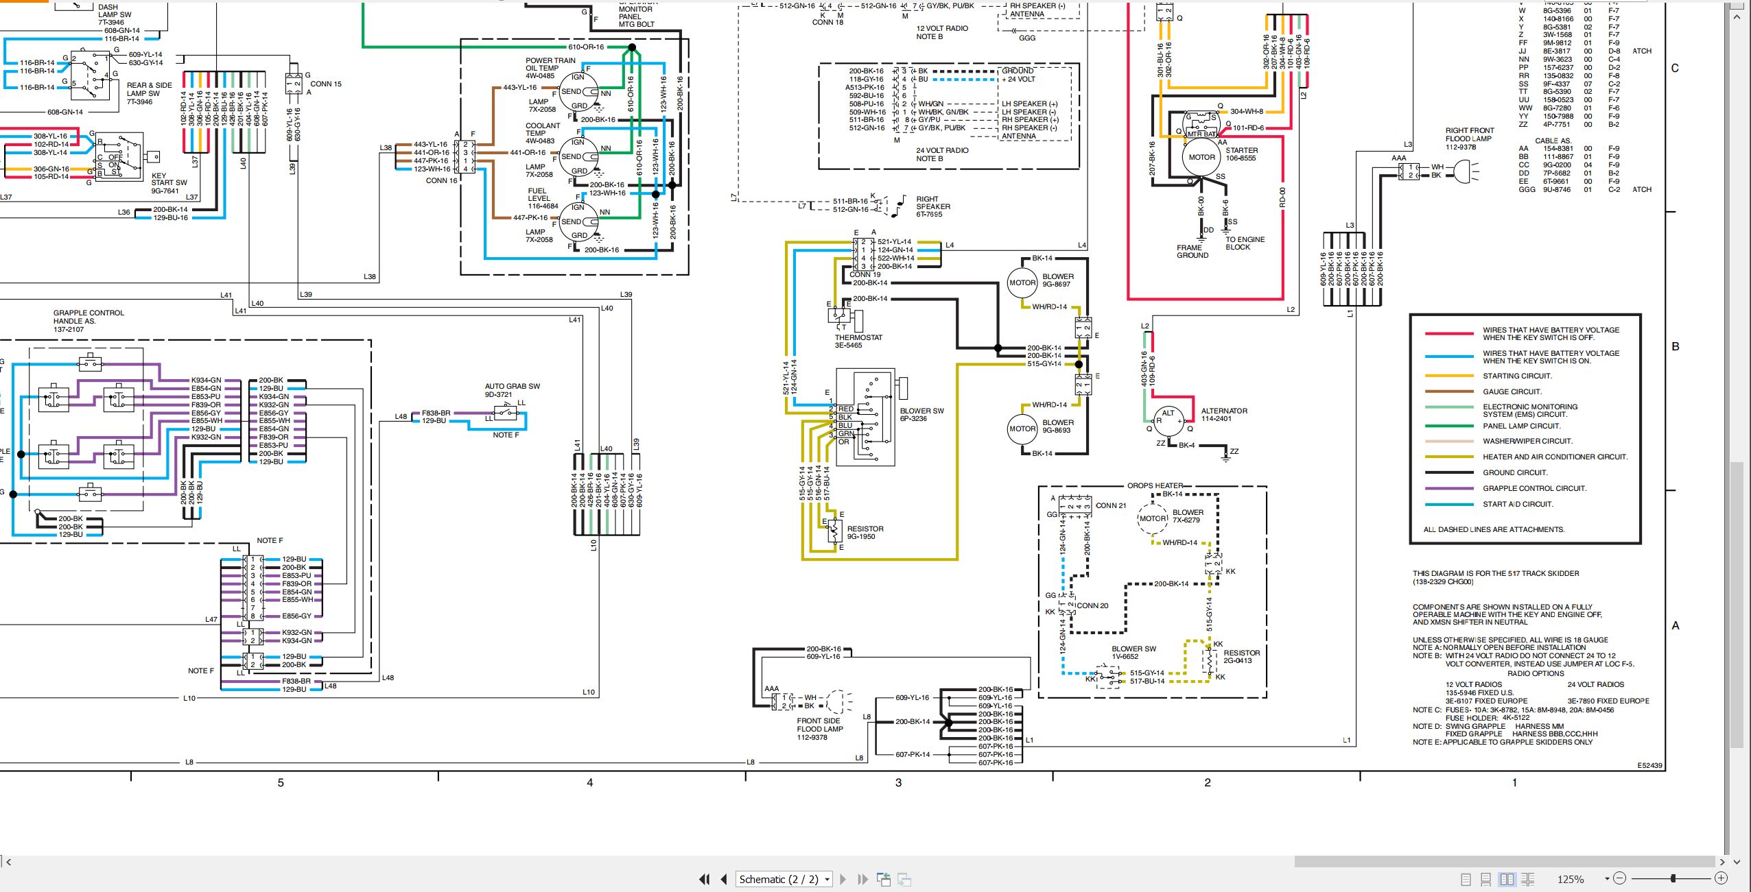The image size is (1751, 892).
Task: Click the zoom slider handle
Action: (1673, 878)
